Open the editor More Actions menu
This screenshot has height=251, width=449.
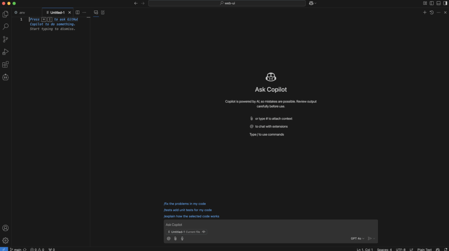[84, 13]
